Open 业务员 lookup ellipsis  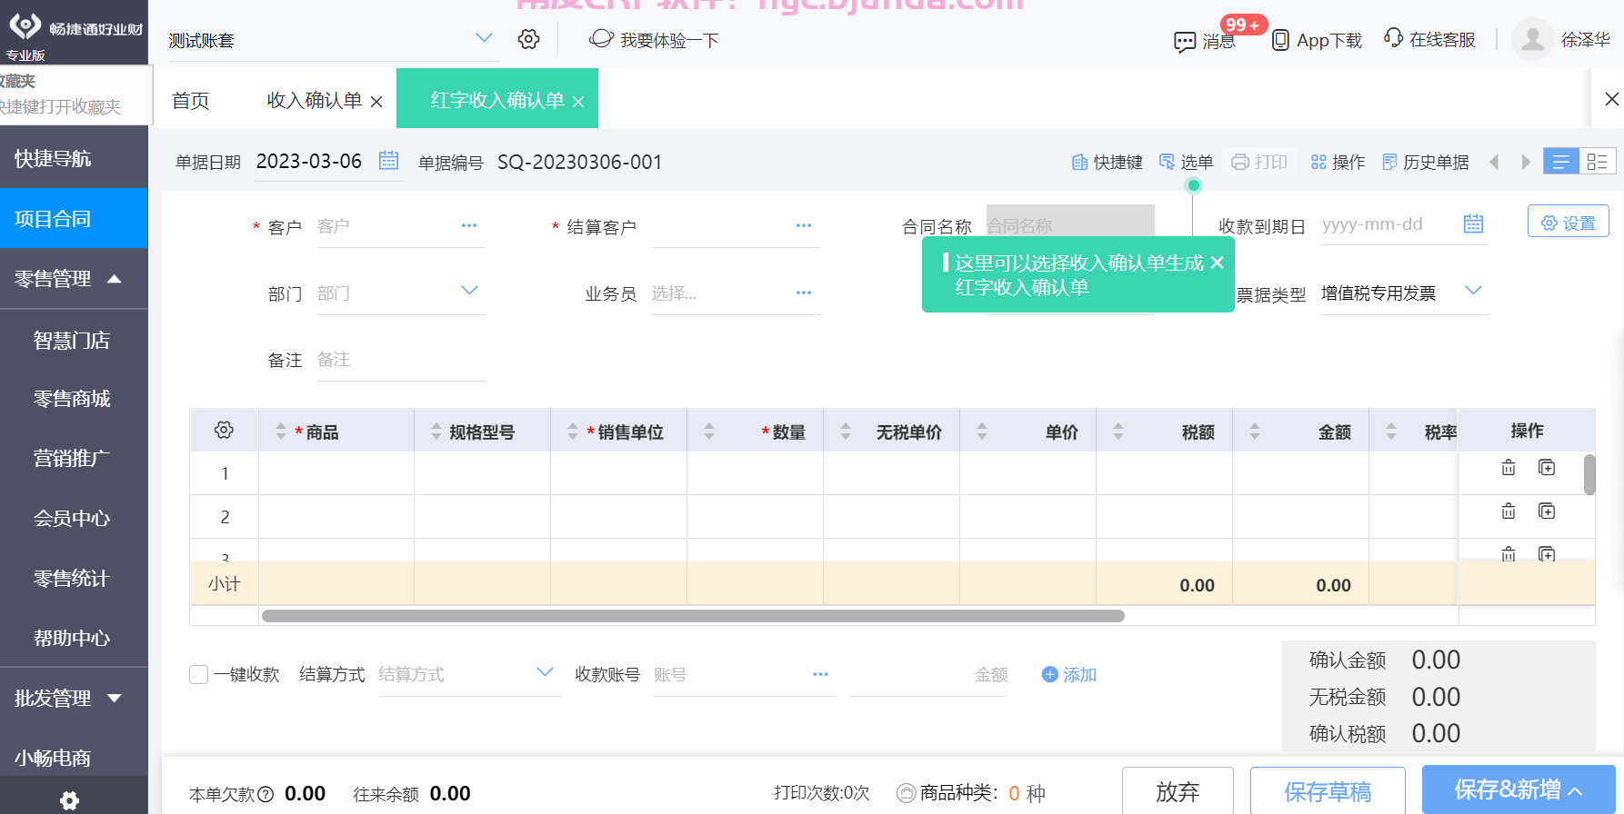[804, 293]
